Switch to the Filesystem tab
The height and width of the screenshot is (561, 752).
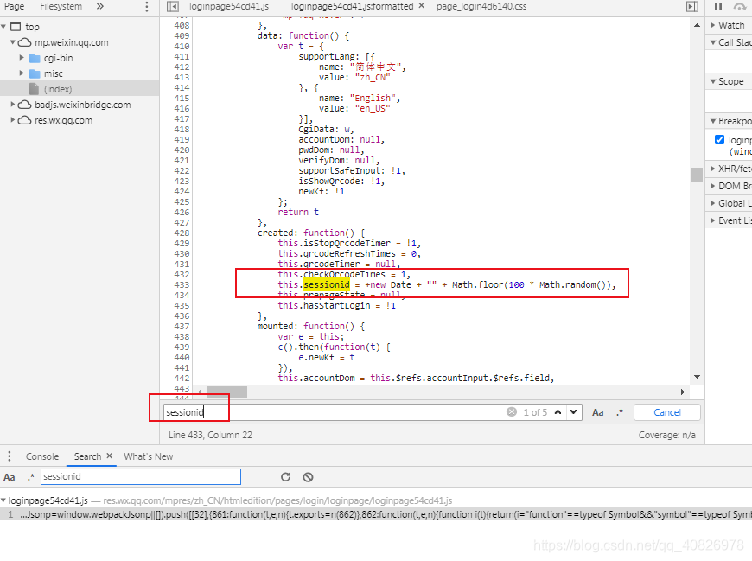coord(61,6)
